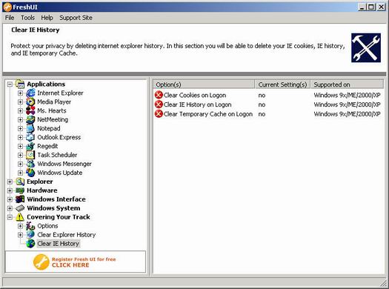The image size is (389, 289).
Task: Select Clear Explorer History tree item
Action: tap(66, 235)
